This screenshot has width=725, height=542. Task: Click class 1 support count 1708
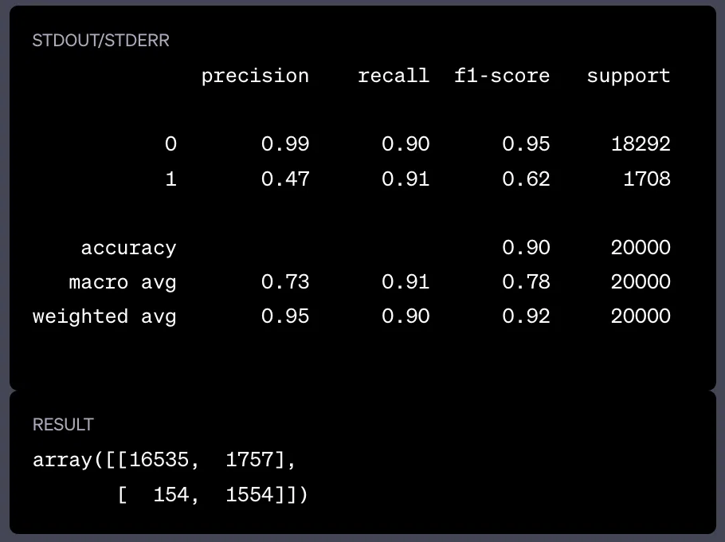(647, 179)
